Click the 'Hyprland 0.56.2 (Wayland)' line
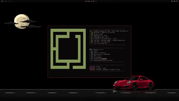 [102, 54]
